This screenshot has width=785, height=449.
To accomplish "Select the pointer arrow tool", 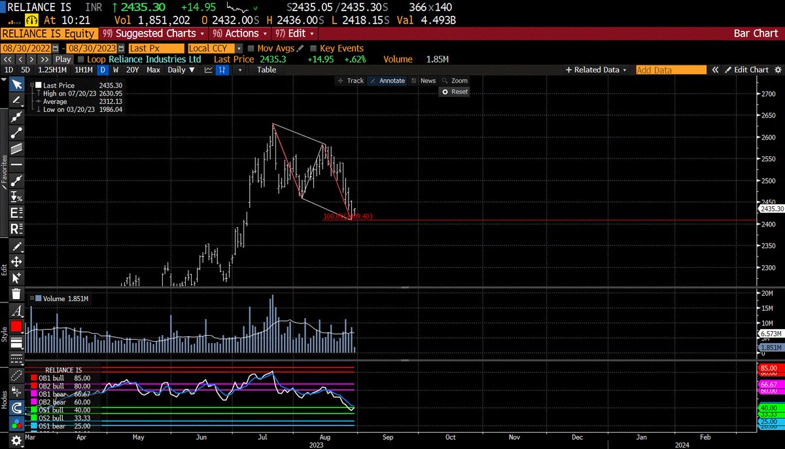I will pyautogui.click(x=17, y=84).
